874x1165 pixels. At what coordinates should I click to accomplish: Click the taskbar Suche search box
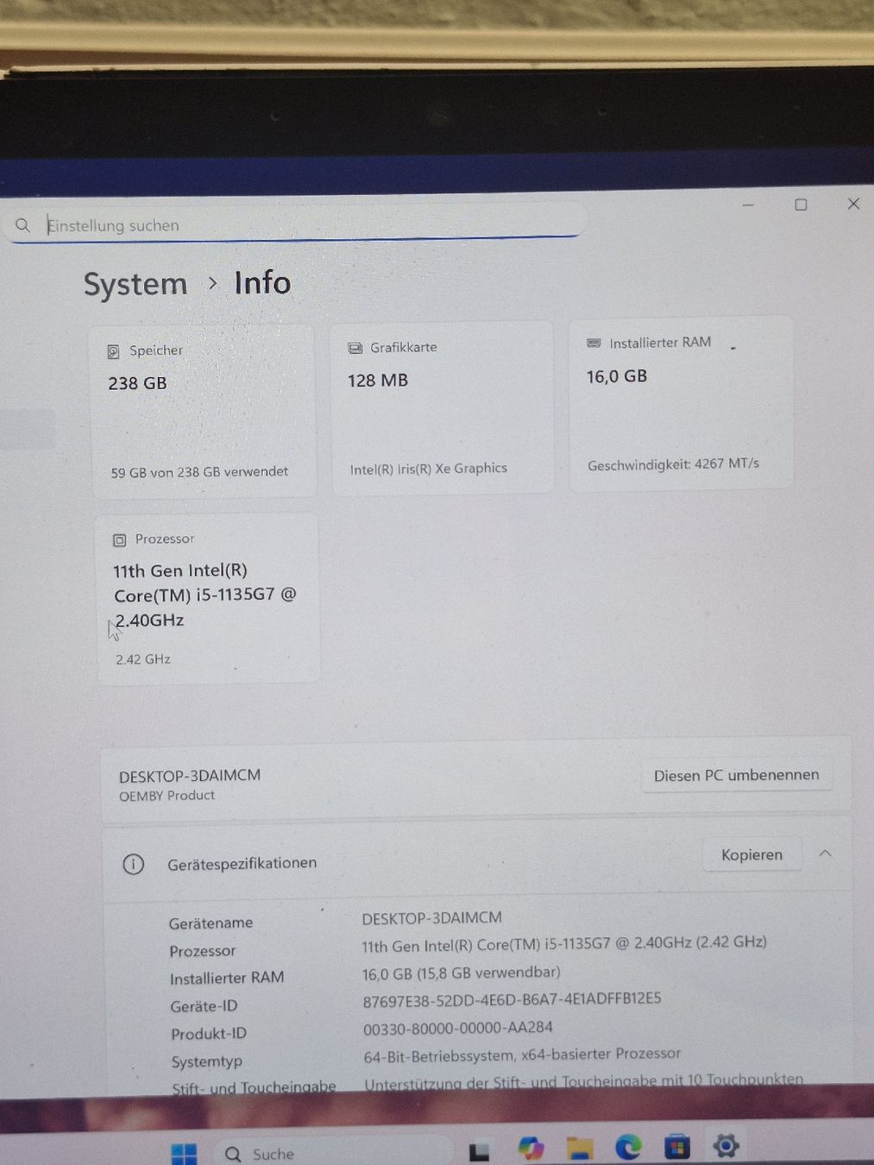point(335,1153)
